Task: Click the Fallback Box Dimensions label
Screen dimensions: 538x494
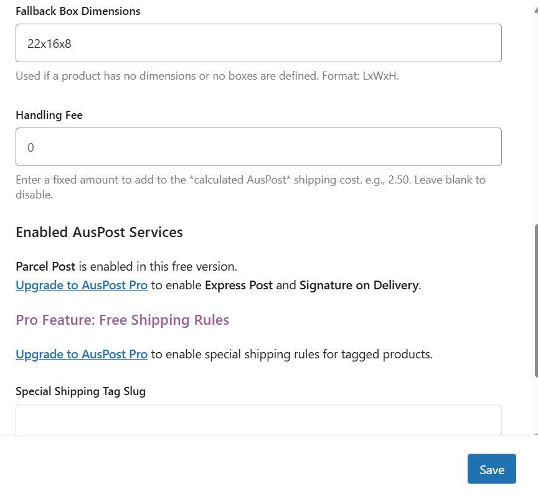Action: coord(78,11)
